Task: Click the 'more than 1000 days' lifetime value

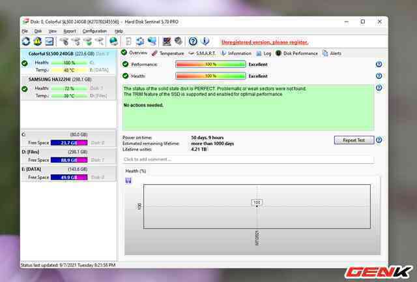Action: click(x=212, y=144)
